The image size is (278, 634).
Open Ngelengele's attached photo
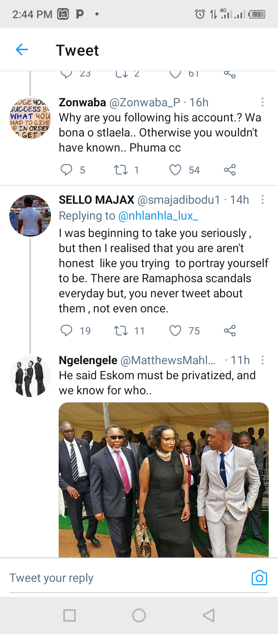tap(164, 480)
